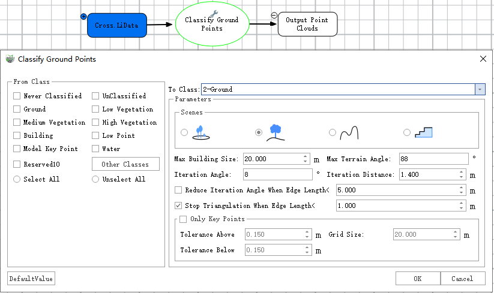The height and width of the screenshot is (293, 494).
Task: Confirm settings with the OK button
Action: coord(417,279)
